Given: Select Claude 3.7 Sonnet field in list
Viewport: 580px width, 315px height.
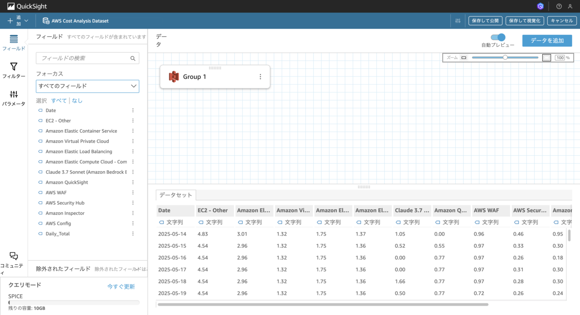Looking at the screenshot, I should pos(86,172).
